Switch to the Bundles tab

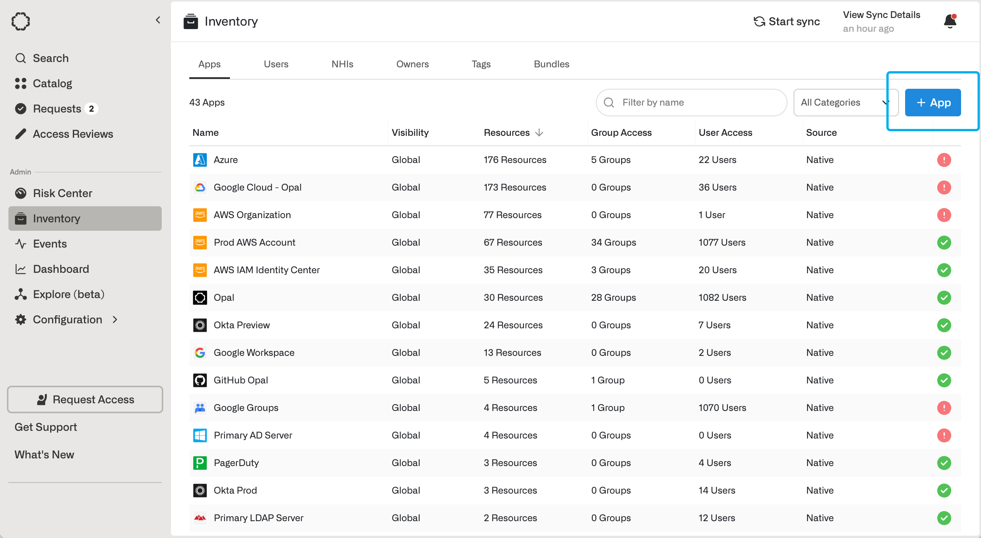tap(551, 64)
